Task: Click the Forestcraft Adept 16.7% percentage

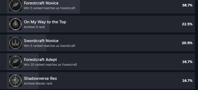Action: point(187,62)
